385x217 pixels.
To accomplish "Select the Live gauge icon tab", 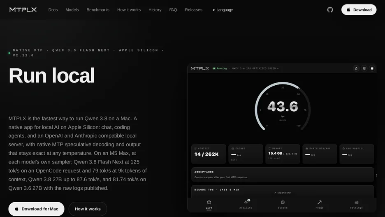I will point(209,203).
